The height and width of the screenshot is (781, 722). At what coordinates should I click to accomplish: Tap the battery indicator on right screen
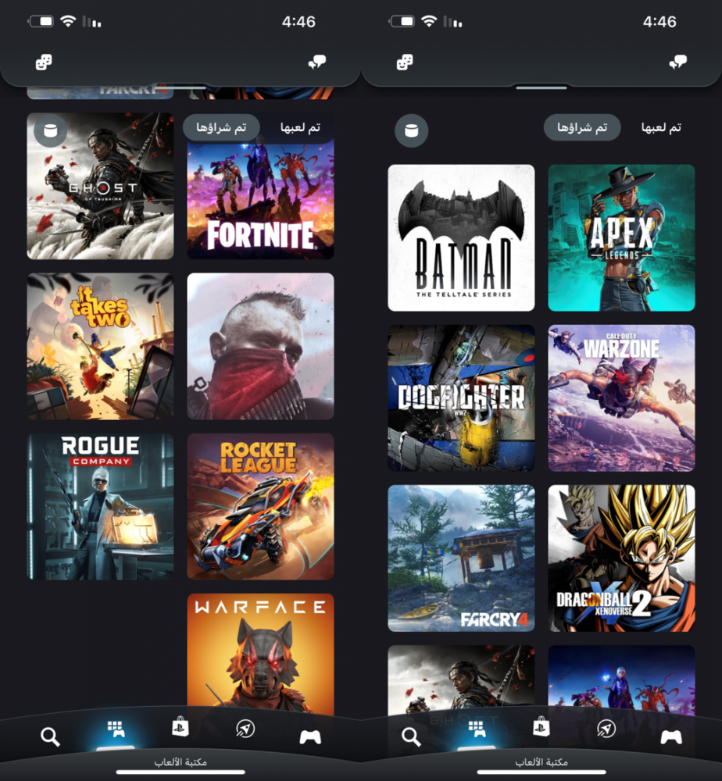[402, 21]
